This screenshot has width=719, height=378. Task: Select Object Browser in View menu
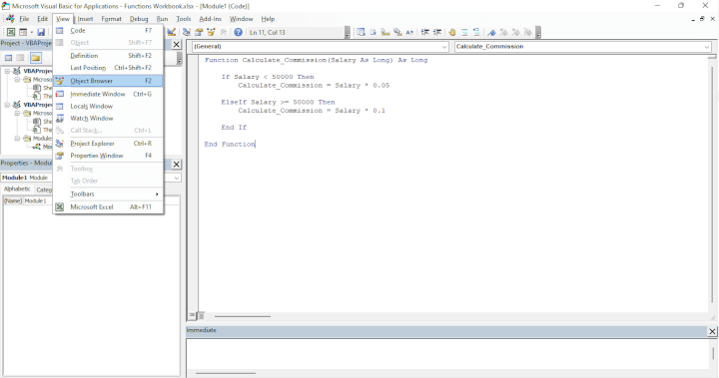click(x=108, y=81)
